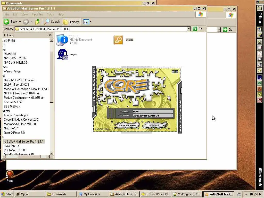Open the Tools menu

click(50, 14)
